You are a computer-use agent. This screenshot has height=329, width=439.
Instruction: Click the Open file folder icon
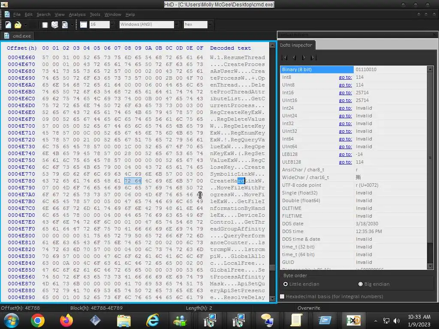coord(18,25)
